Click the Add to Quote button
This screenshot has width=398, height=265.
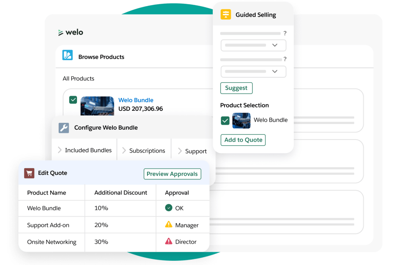[243, 140]
